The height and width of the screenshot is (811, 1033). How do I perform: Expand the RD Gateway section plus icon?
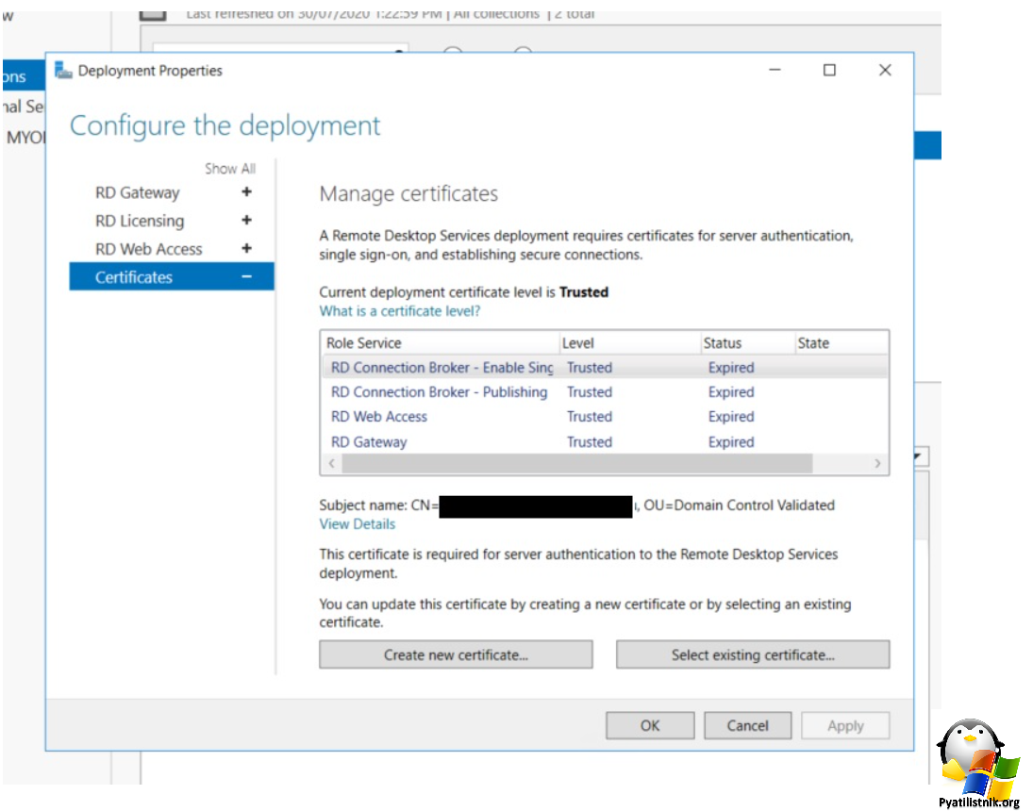click(x=246, y=191)
